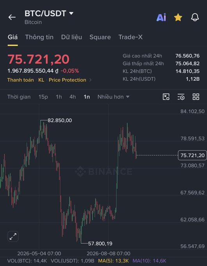The width and height of the screenshot is (207, 266).
Task: Tap the 57.800,19 low marker label
Action: (x=100, y=243)
